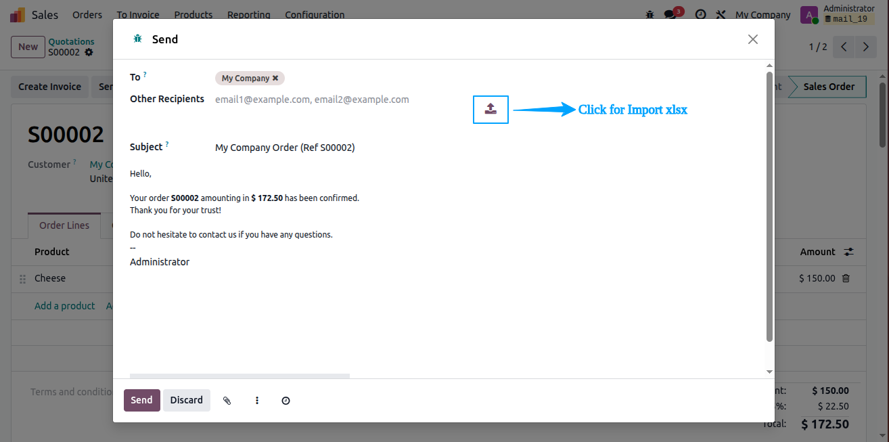Go to previous record arrow
Viewport: 889px width, 442px height.
click(843, 47)
